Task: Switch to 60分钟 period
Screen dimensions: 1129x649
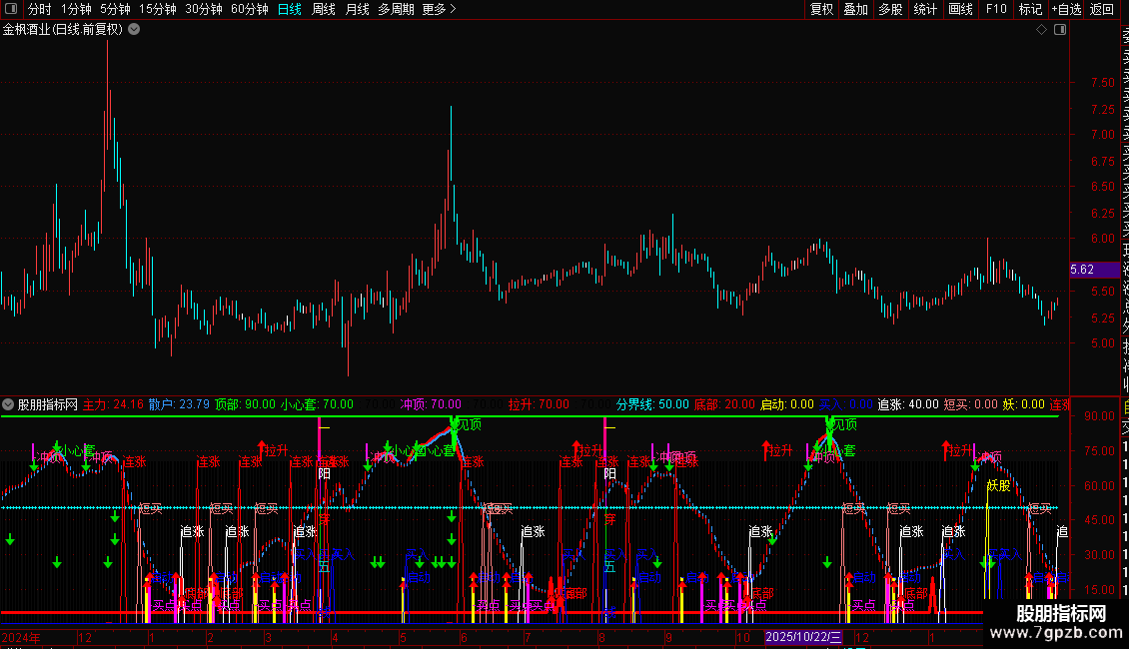Action: [x=250, y=9]
